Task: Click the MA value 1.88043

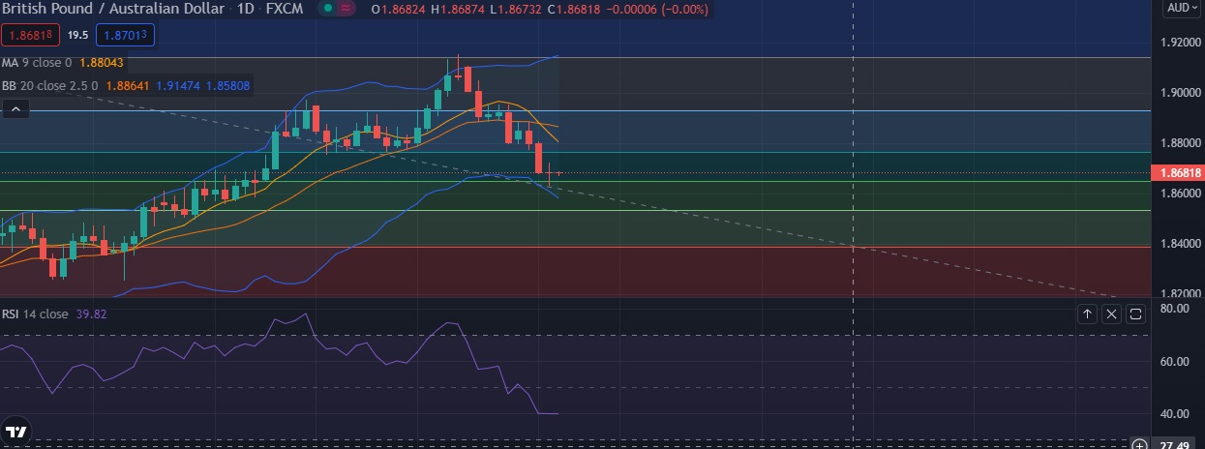Action: tap(101, 63)
